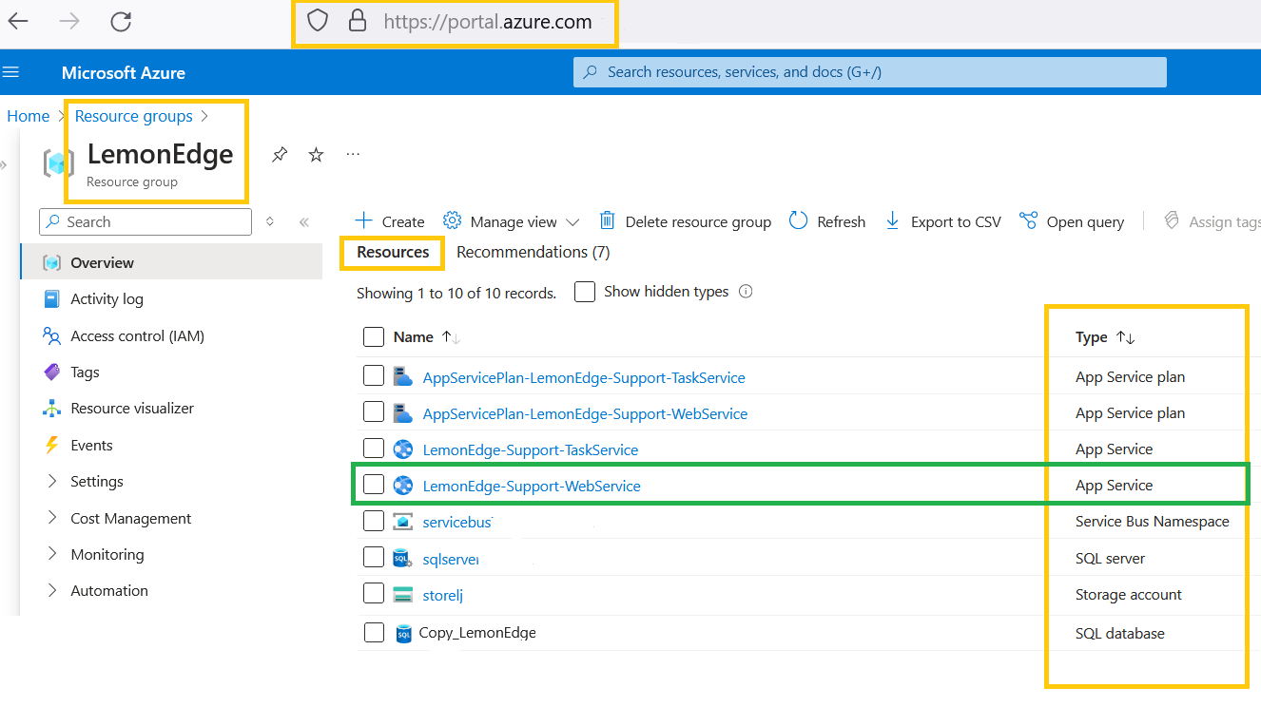Viewport: 1261px width, 707px height.
Task: Enable the Show hidden types checkbox
Action: (x=585, y=292)
